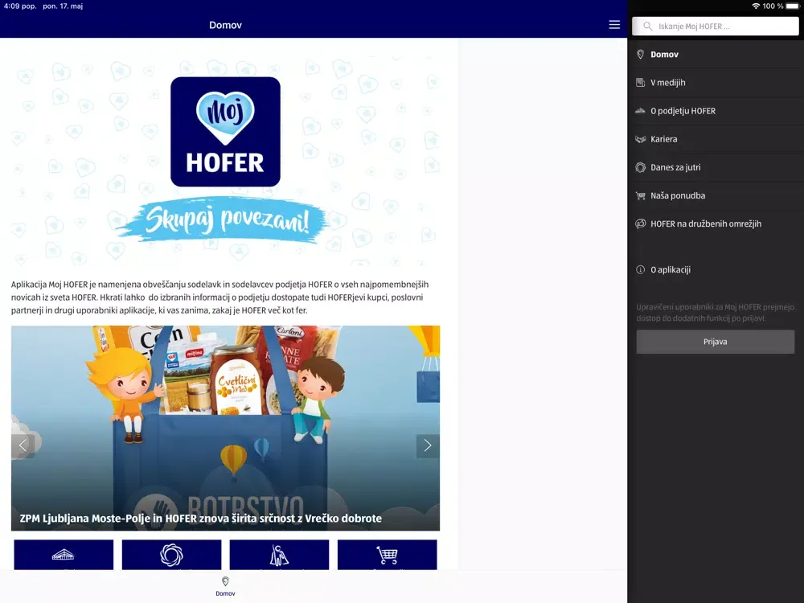Click the '4:09 pop.' clock in status bar

click(20, 6)
